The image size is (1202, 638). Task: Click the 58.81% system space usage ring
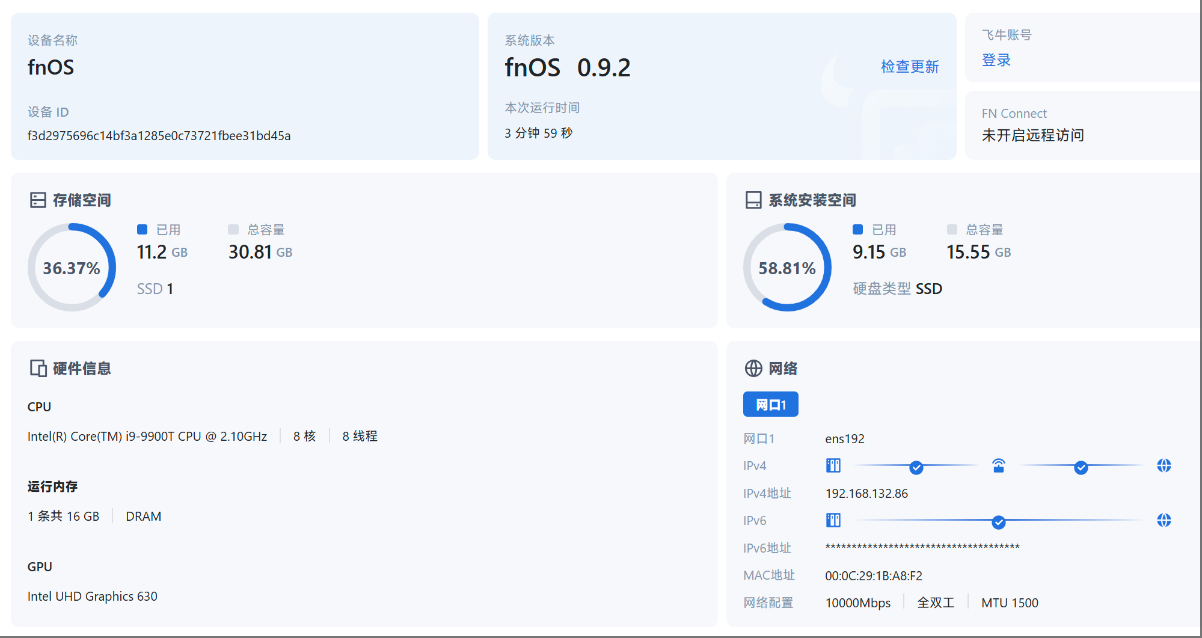(x=788, y=268)
